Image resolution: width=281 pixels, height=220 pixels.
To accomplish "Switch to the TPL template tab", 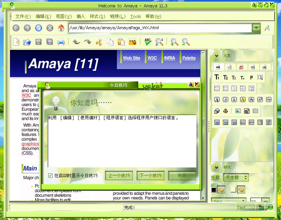I will [253, 67].
